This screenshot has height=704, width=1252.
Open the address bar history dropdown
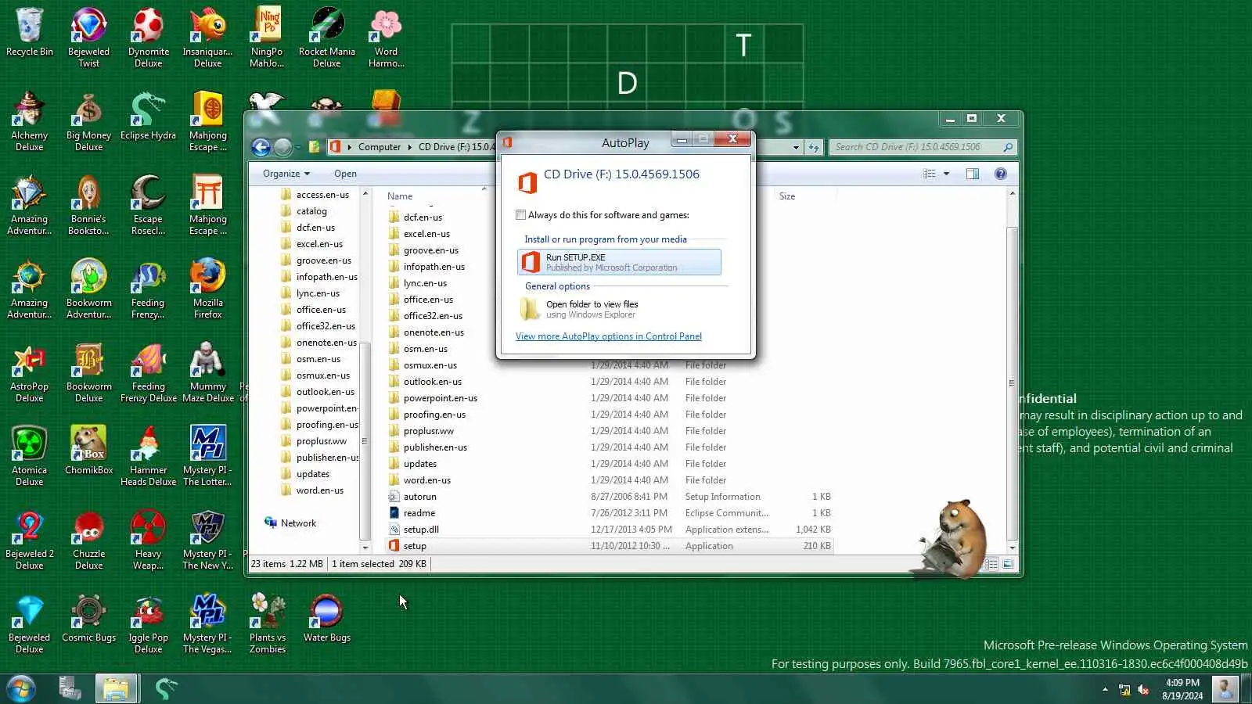pos(796,147)
